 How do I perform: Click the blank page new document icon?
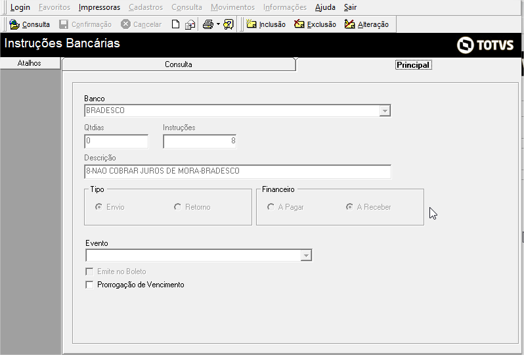click(x=175, y=24)
